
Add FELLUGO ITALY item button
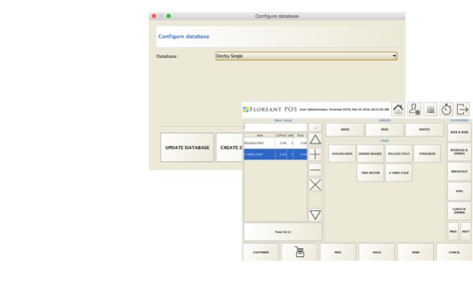398,154
